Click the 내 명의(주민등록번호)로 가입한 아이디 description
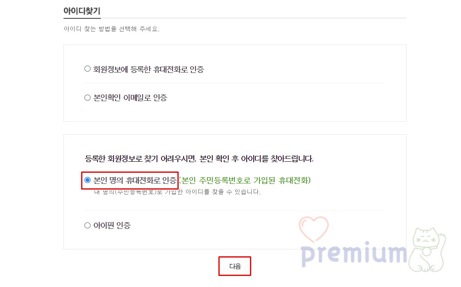 pos(177,192)
